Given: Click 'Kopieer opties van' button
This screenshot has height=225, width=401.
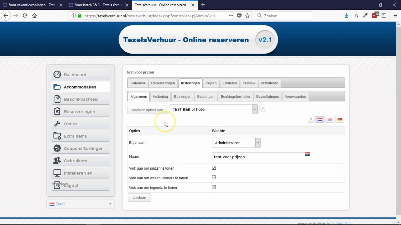Looking at the screenshot, I should click(x=148, y=110).
